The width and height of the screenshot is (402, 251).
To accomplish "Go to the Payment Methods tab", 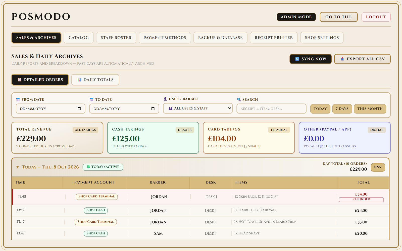I will pos(165,38).
